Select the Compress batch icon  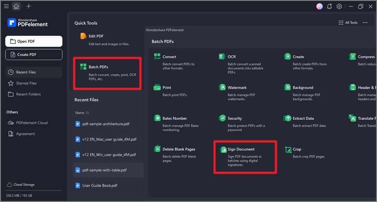click(352, 57)
